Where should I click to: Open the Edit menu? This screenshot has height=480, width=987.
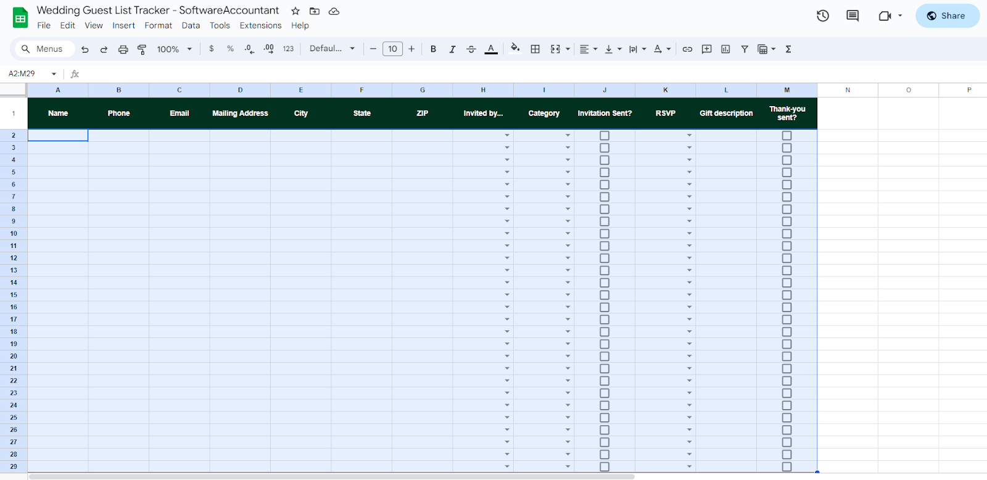pyautogui.click(x=68, y=26)
